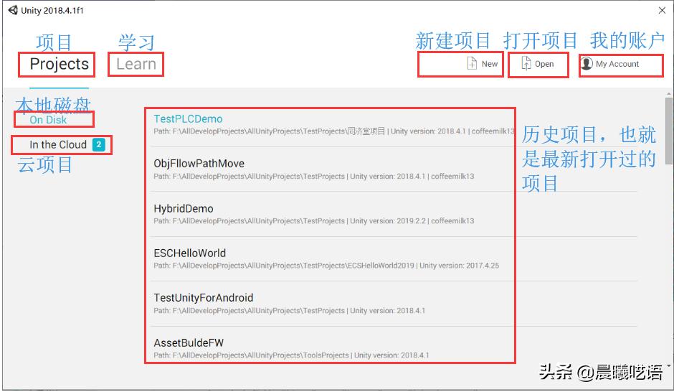
Task: Click the path line under HybridDemo
Action: click(314, 221)
